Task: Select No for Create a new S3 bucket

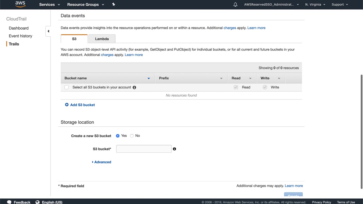Action: 132,136
